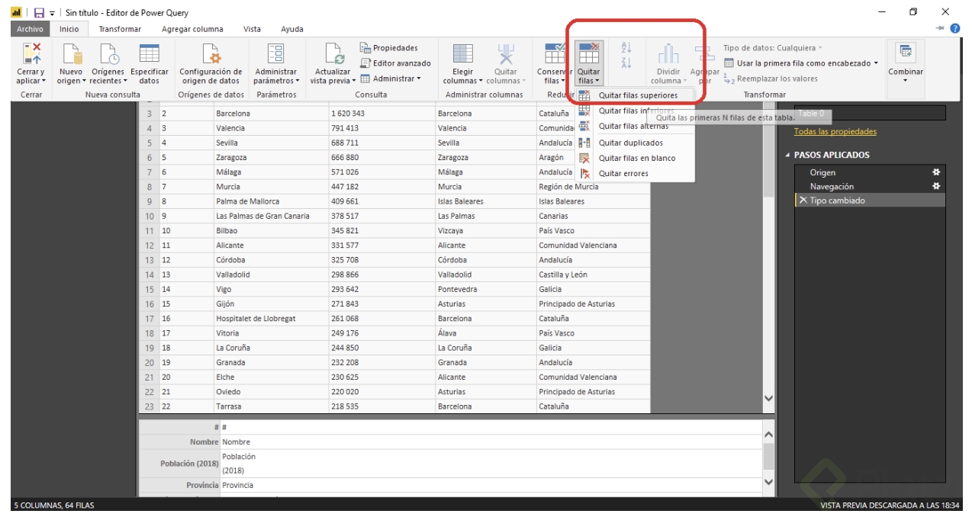
Task: Open the Archivo tab
Action: [30, 29]
